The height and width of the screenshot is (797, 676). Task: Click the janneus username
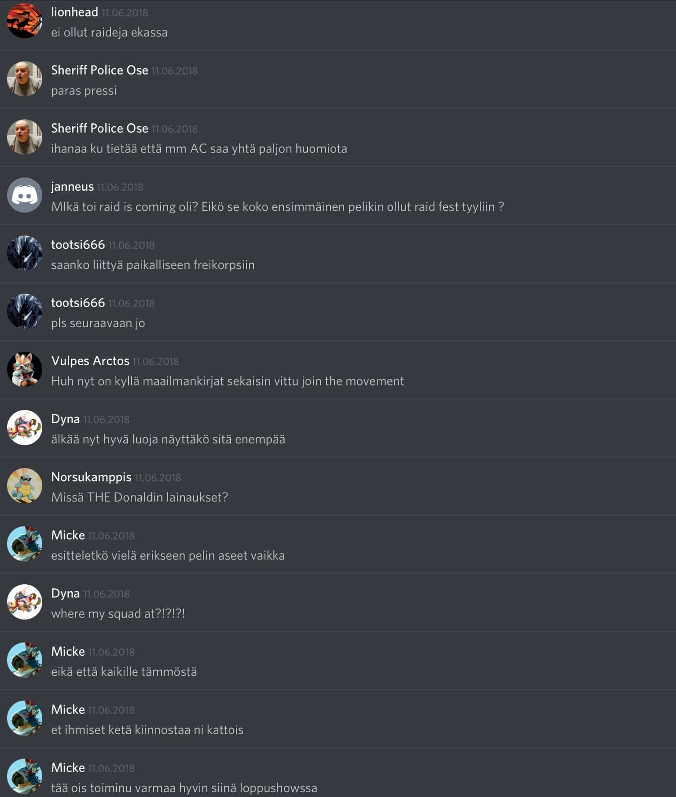pos(72,187)
